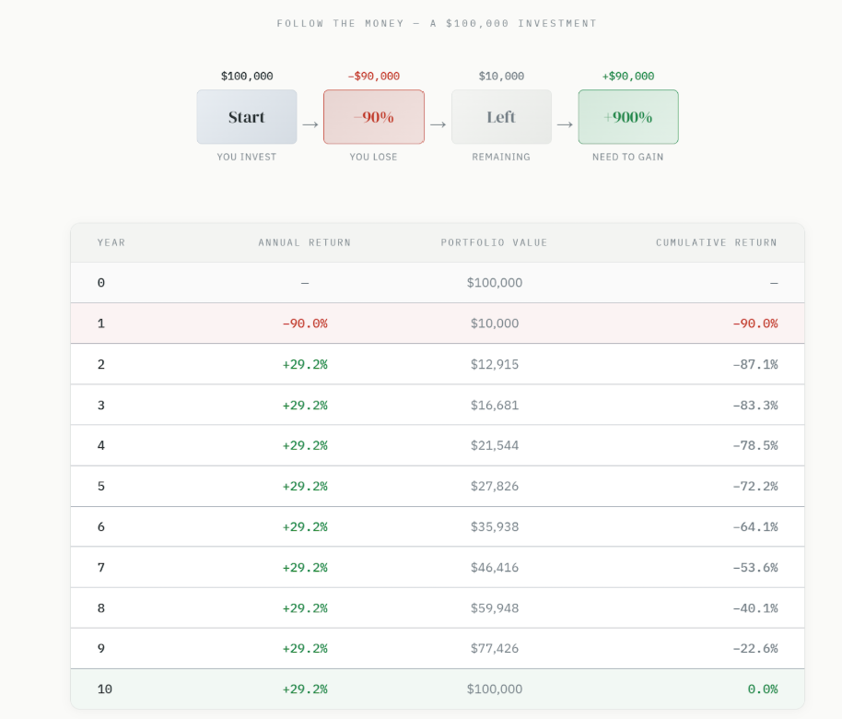Click the Annual Return column header
Screen dimensions: 842x719
pyautogui.click(x=305, y=242)
